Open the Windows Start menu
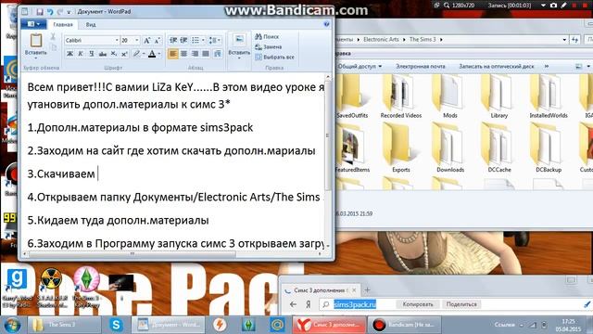This screenshot has height=334, width=593. [x=12, y=325]
